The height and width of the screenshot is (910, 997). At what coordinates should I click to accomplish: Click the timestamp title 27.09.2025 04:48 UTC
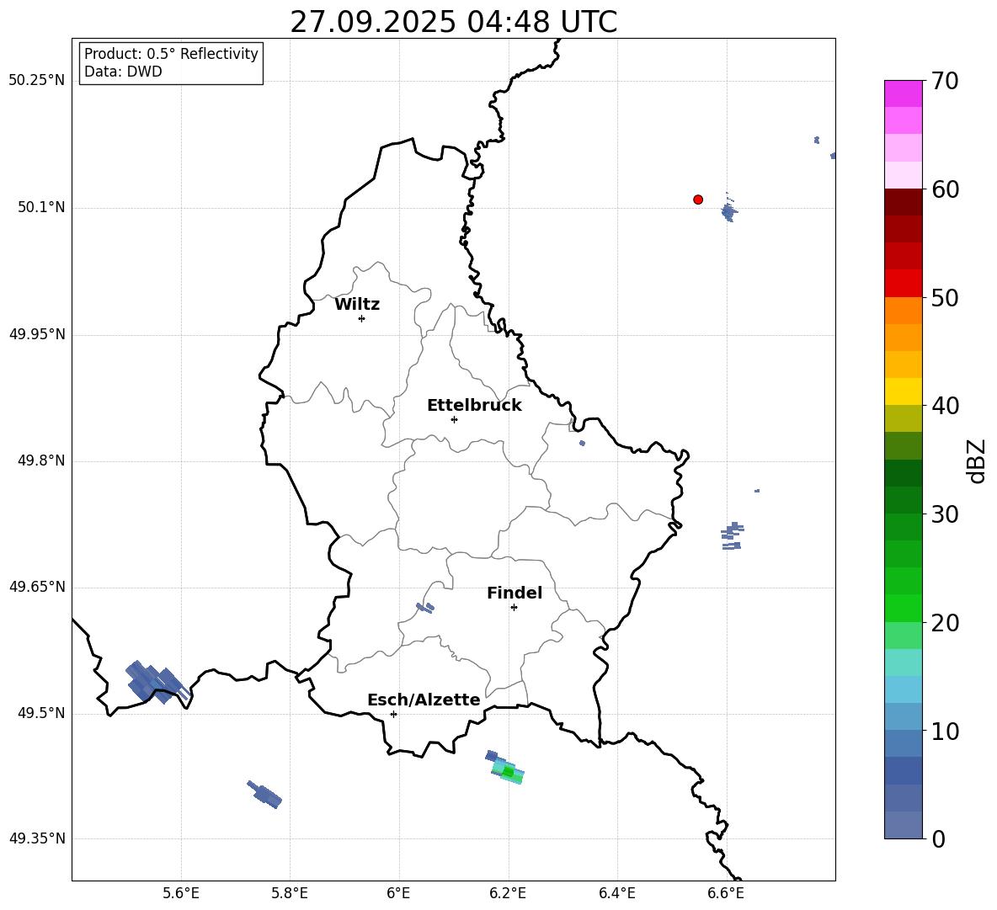pyautogui.click(x=453, y=22)
